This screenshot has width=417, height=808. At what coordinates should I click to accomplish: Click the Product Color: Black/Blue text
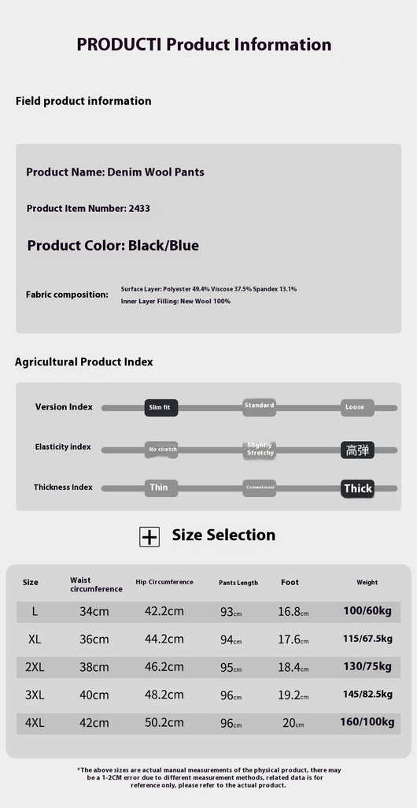[113, 246]
